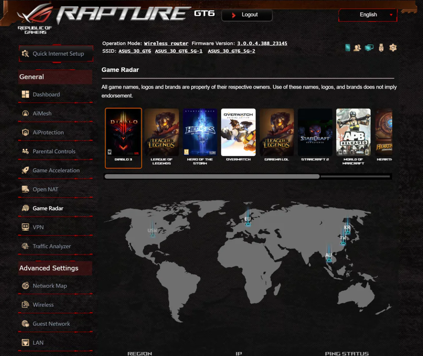
Task: Click the game names endorsement disclaimer text
Action: point(249,91)
